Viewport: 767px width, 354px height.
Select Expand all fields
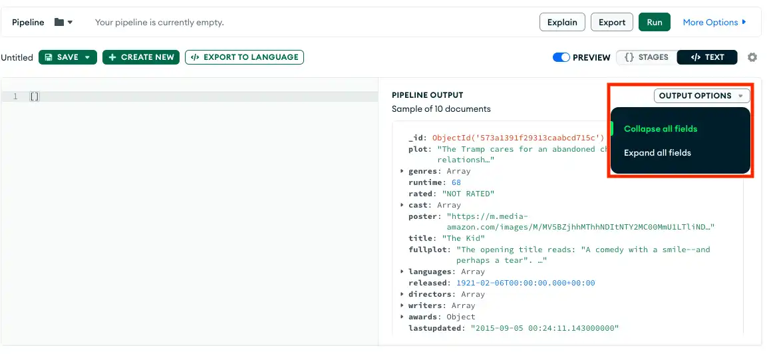pos(657,153)
